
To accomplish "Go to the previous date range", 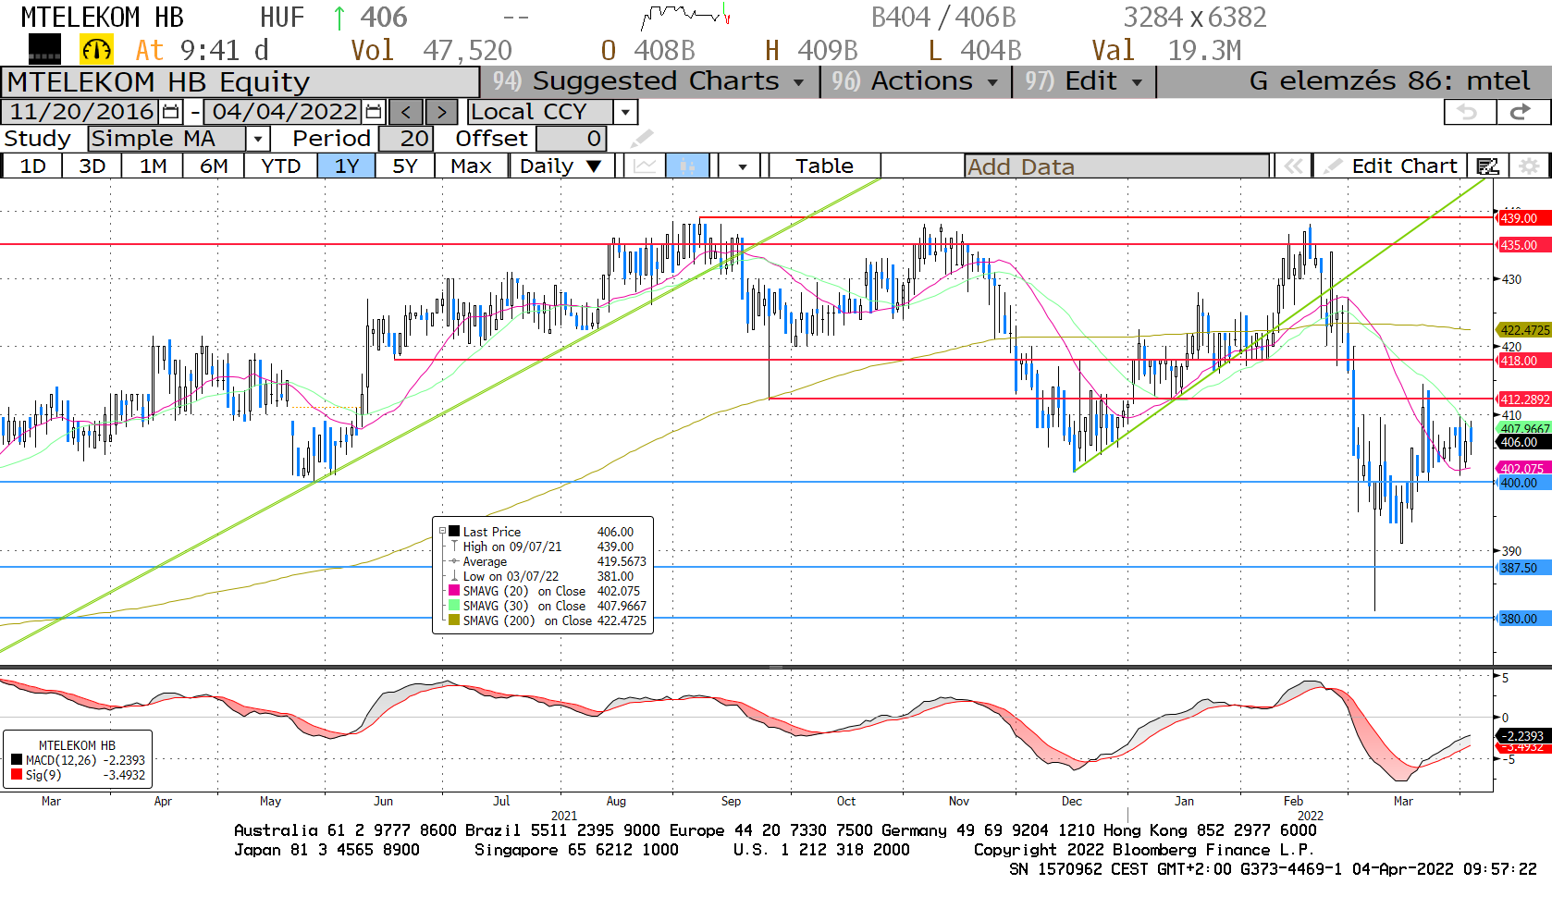I will pyautogui.click(x=406, y=112).
